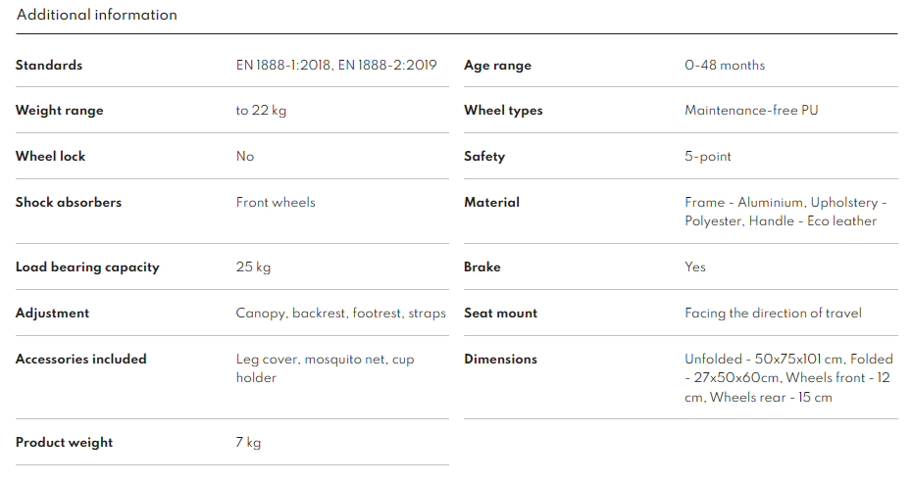Click the Seat mount label
This screenshot has width=912, height=483.
(x=500, y=314)
